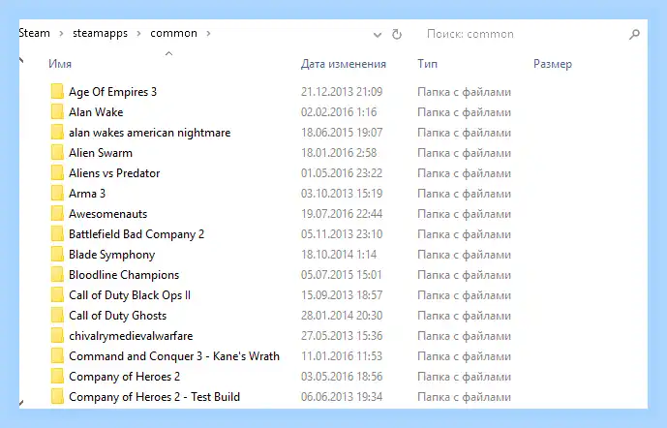The height and width of the screenshot is (428, 667).
Task: Navigate to the steamapps breadcrumb
Action: click(x=100, y=33)
